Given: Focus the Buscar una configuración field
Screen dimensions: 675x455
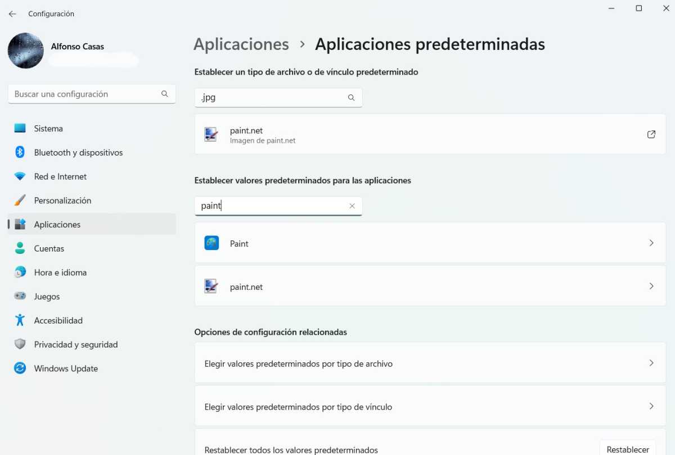Looking at the screenshot, I should coord(92,94).
